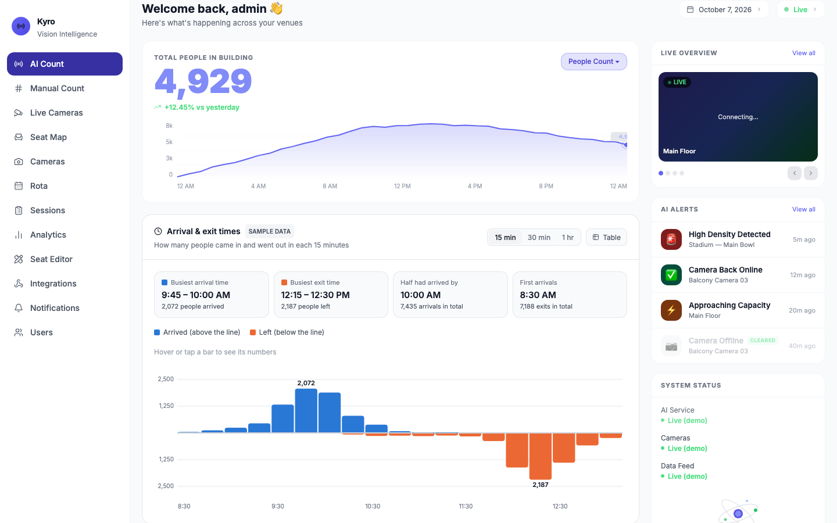Click the trend arrow next to +12.45%
The width and height of the screenshot is (837, 523).
[x=158, y=108]
